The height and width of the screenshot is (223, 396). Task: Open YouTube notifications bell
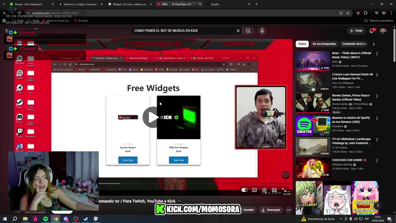(372, 31)
